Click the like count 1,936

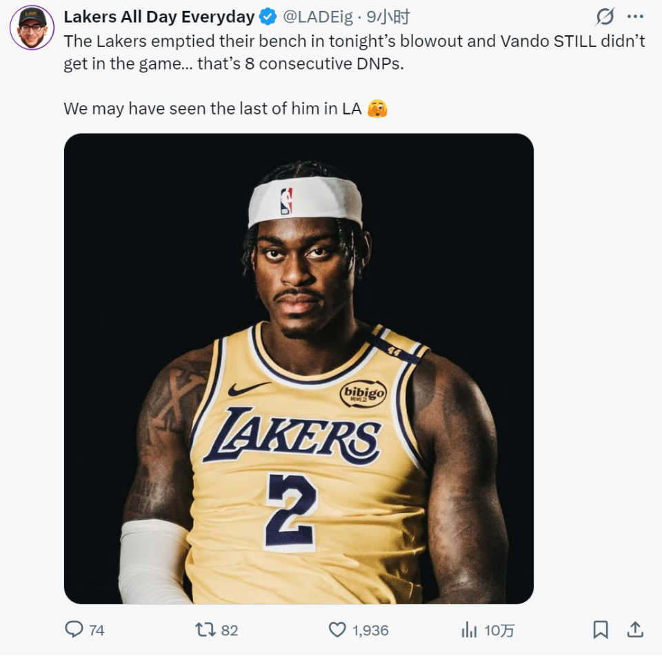coord(370,630)
